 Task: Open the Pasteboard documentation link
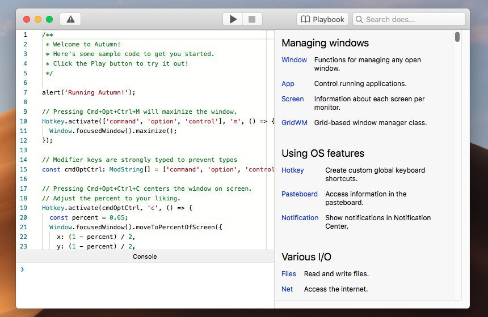tap(299, 194)
